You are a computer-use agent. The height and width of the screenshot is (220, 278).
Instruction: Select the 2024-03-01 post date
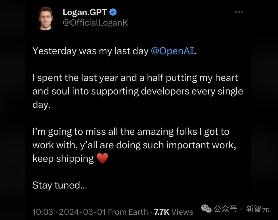(82, 212)
